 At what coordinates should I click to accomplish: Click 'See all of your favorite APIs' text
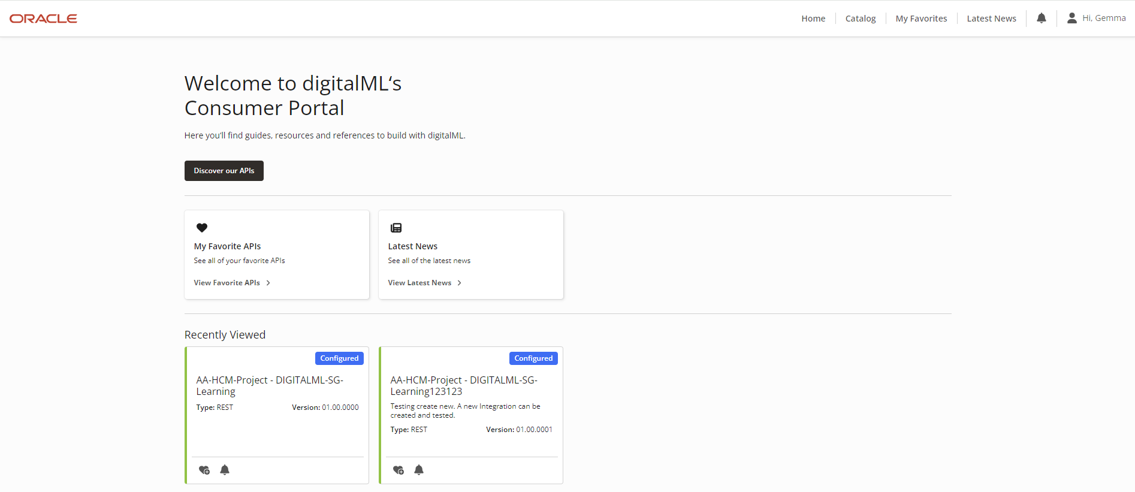239,261
